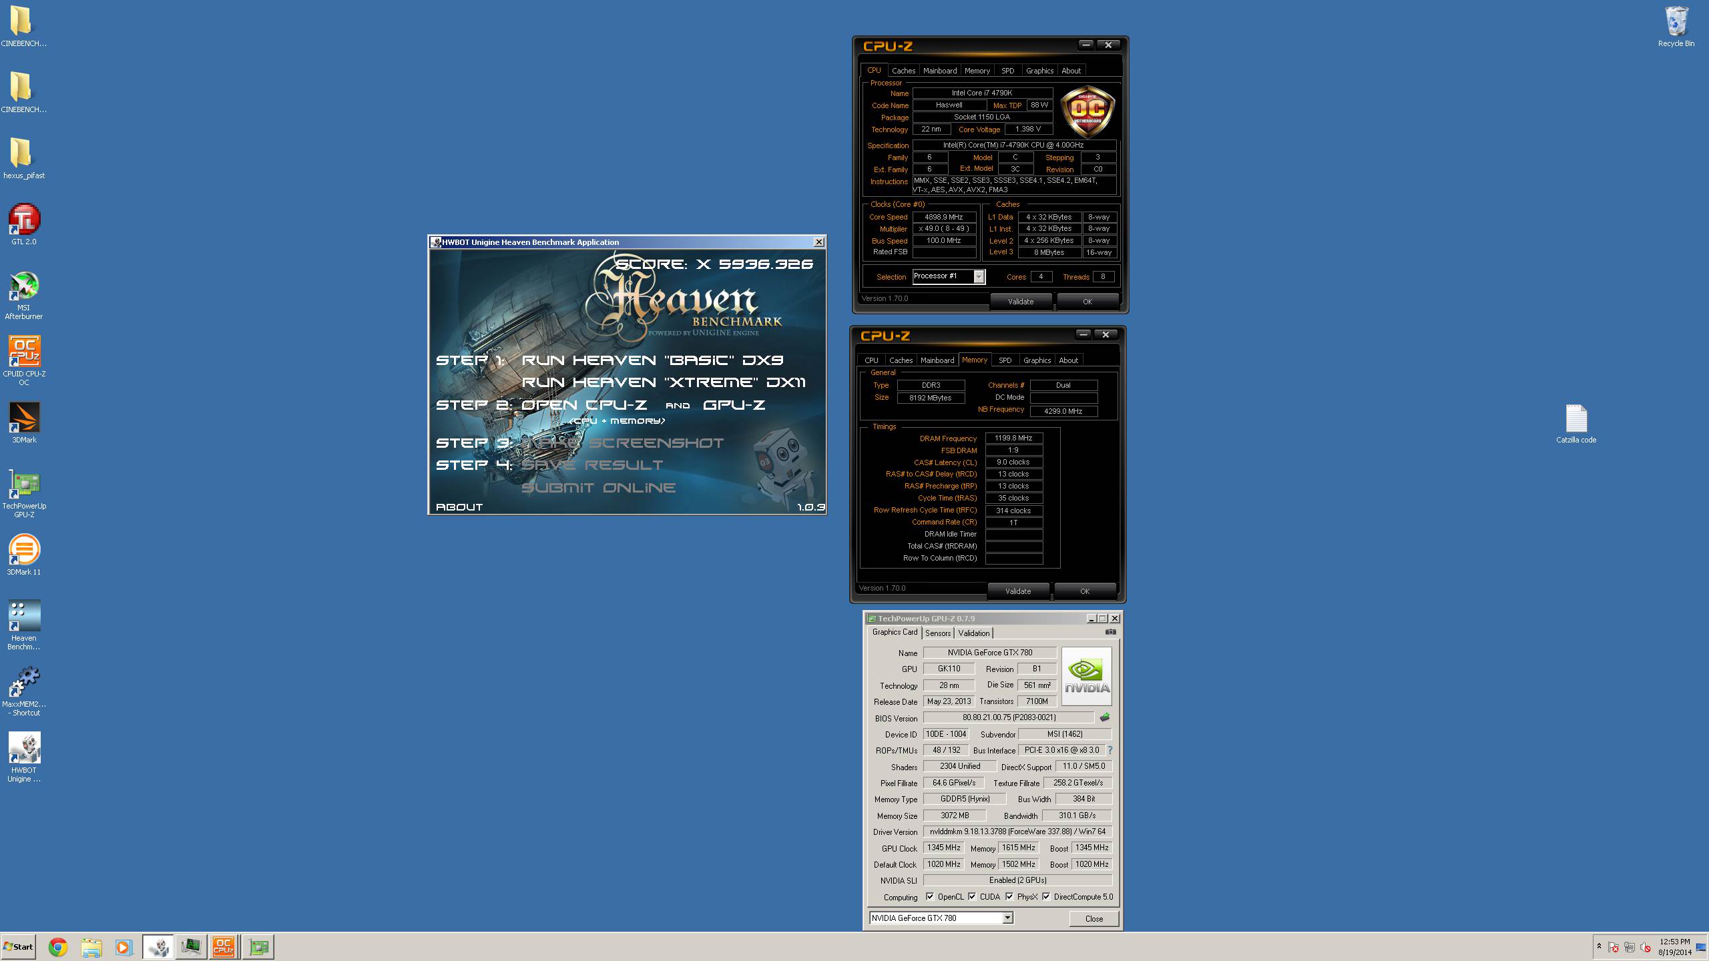Image resolution: width=1709 pixels, height=961 pixels.
Task: Launch GTL 2.0 desktop shortcut
Action: (x=24, y=225)
